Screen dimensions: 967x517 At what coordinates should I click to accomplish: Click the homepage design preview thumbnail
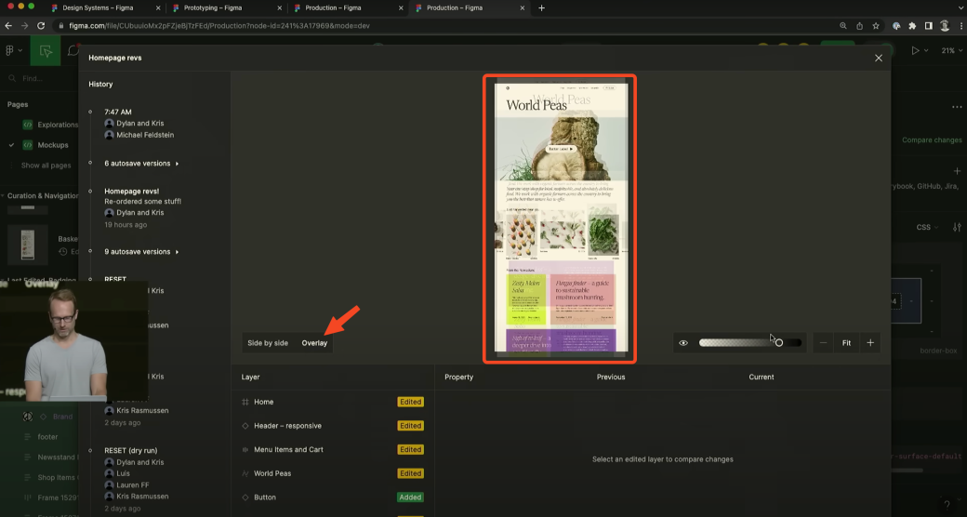(560, 219)
